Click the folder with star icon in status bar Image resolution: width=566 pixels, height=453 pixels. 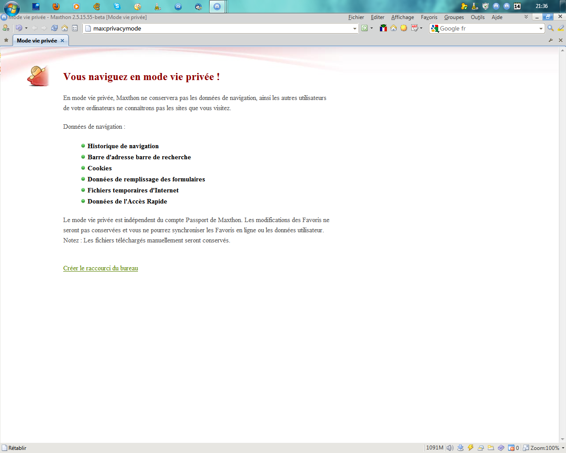pos(491,448)
